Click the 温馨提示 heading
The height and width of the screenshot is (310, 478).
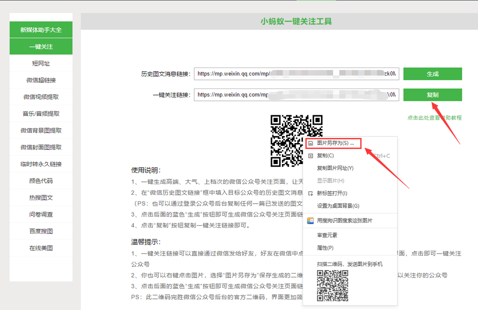point(146,242)
